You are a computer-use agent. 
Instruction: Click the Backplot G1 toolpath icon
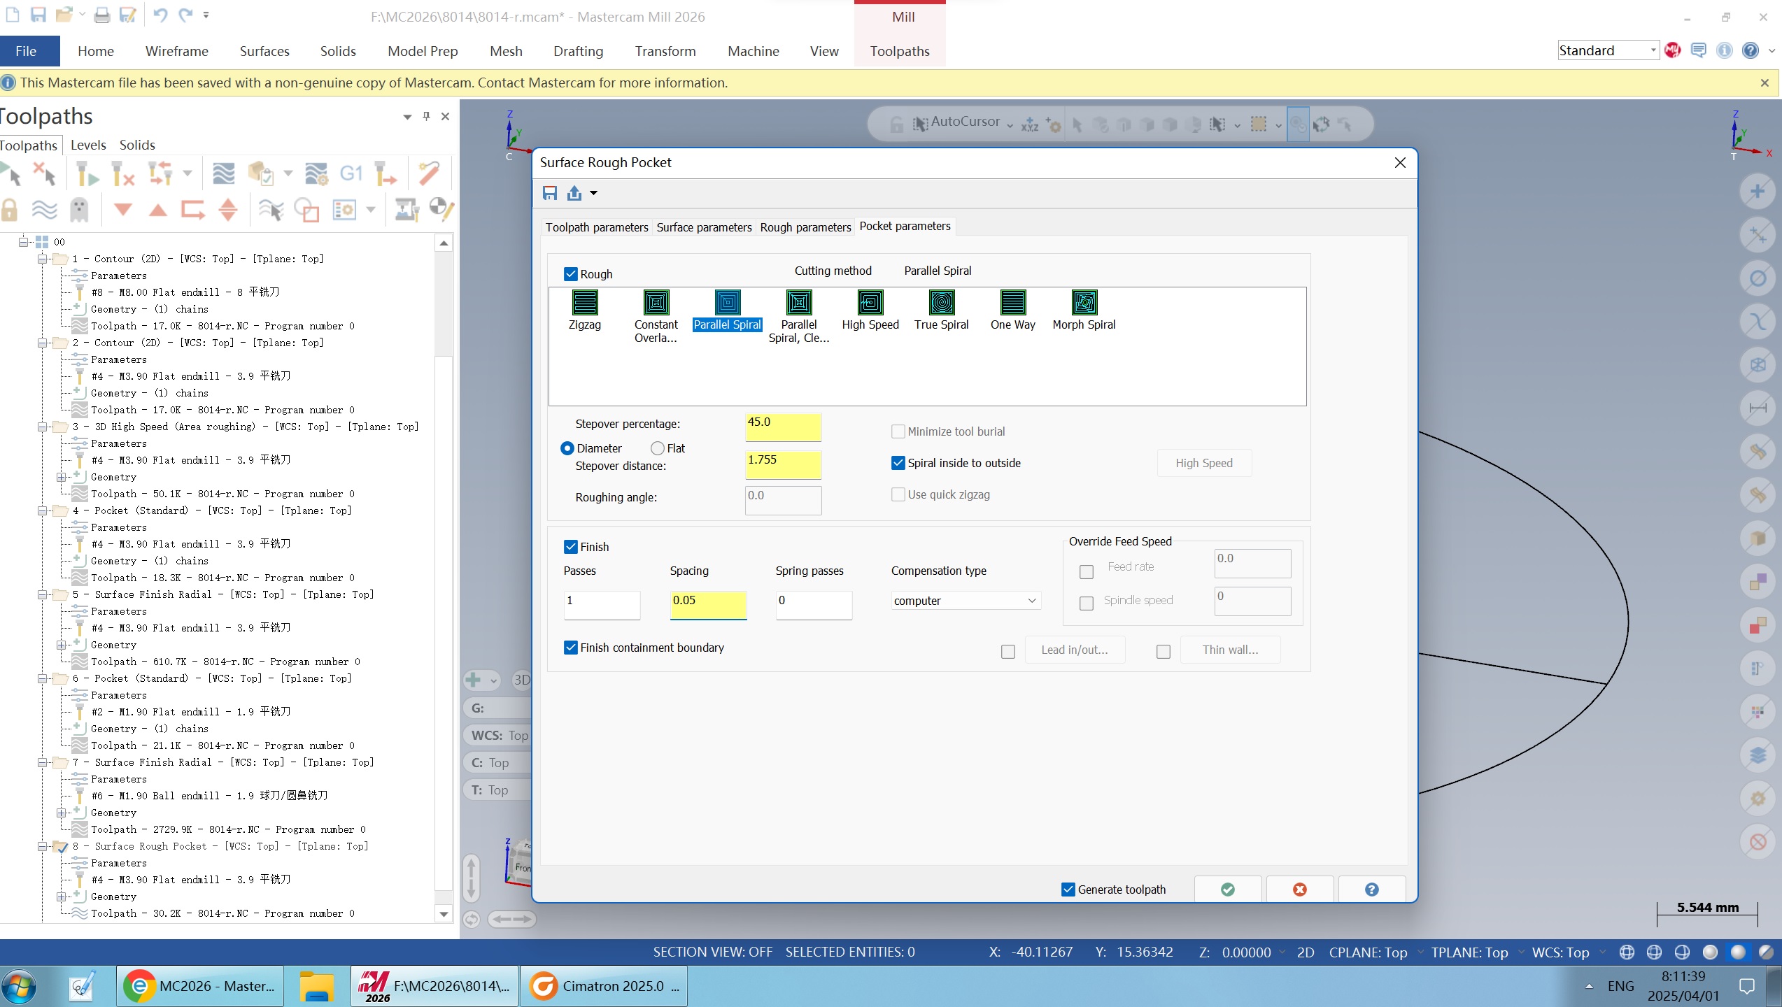[351, 173]
